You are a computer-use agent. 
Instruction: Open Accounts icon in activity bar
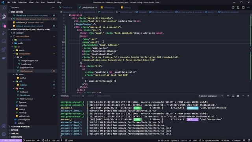[x=4, y=126]
